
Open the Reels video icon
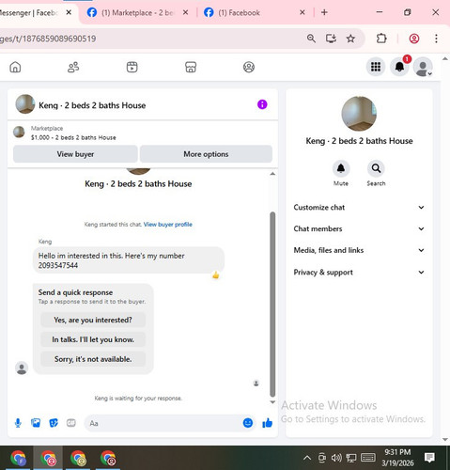click(x=132, y=67)
